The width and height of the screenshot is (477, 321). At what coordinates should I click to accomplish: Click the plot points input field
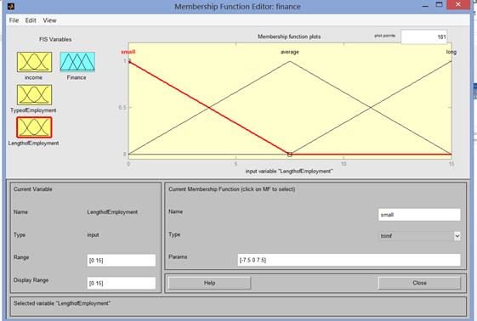pos(423,37)
